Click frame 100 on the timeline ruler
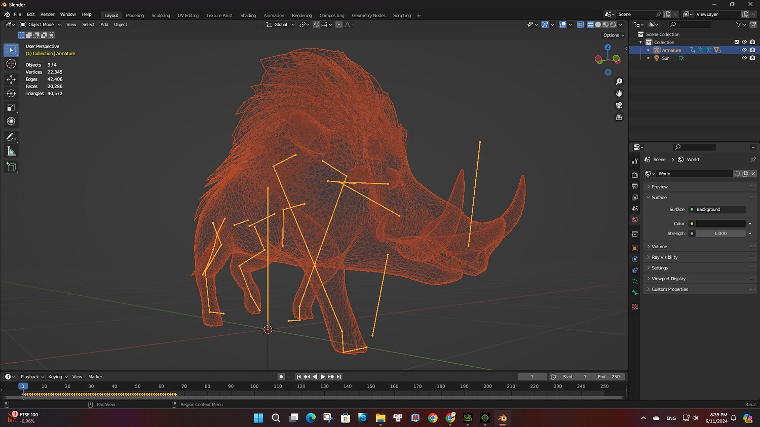This screenshot has width=760, height=427. [x=254, y=386]
